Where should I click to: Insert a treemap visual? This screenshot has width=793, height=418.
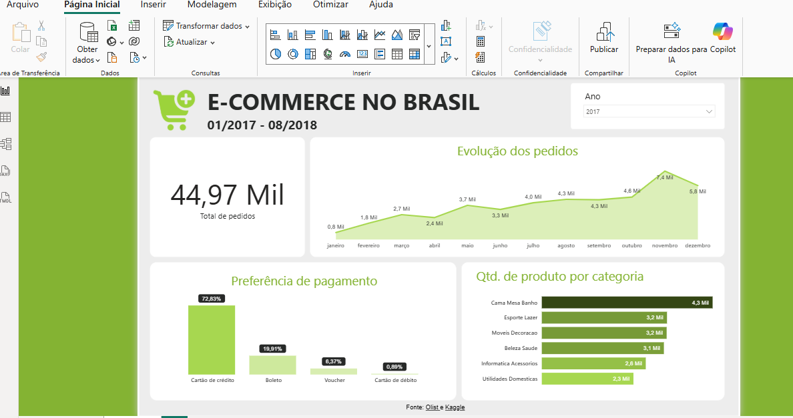310,54
